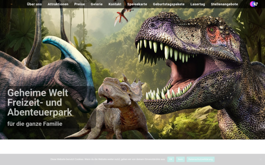The width and height of the screenshot is (265, 165).
Task: Open the TikTok social icon
Action: point(257,4)
